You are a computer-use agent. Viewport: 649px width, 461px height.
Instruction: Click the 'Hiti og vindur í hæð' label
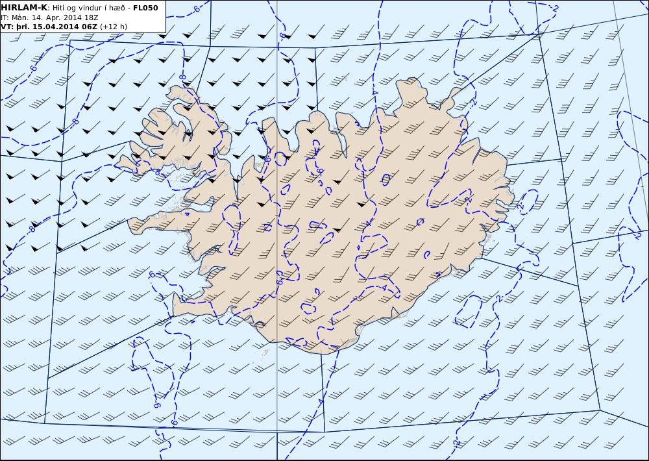88,8
